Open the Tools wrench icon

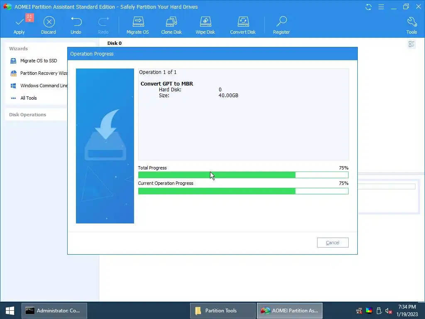[412, 22]
